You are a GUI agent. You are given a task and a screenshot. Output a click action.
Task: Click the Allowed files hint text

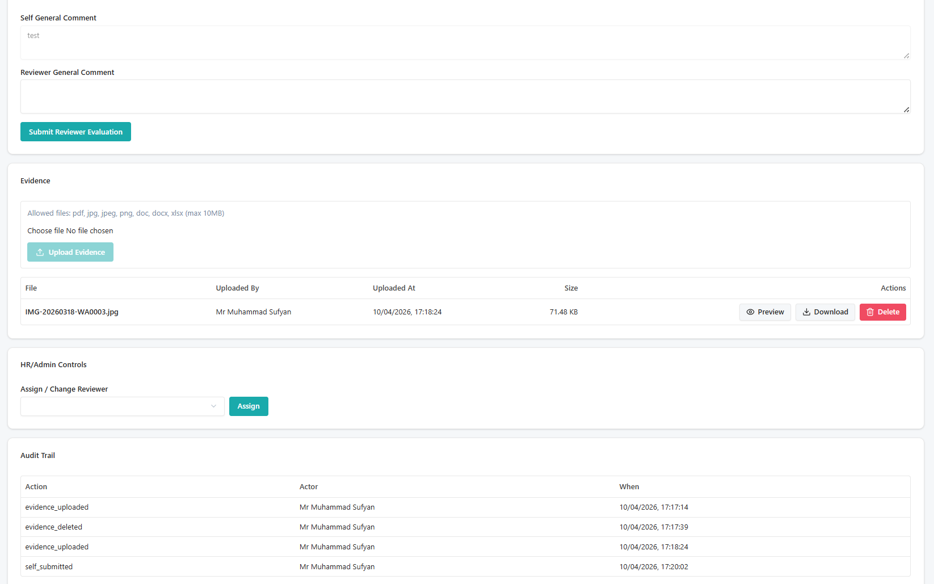pos(126,213)
